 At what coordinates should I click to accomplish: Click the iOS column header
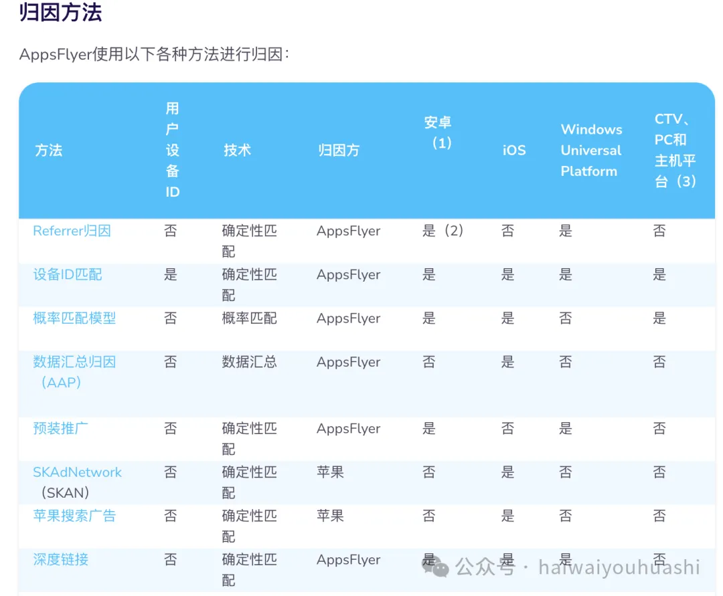pos(514,150)
